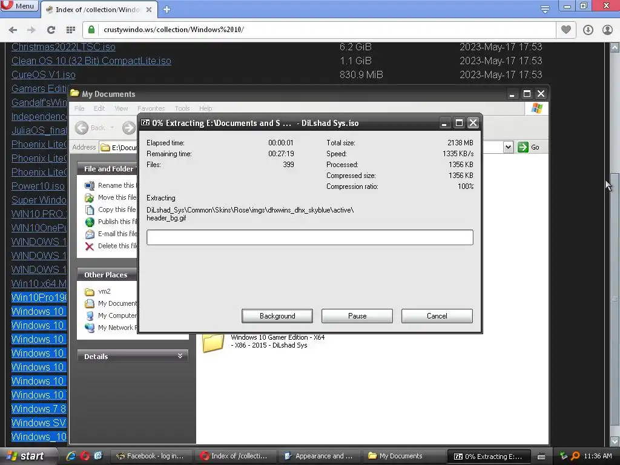620x465 pixels.
Task: Pause the extraction
Action: coord(357,316)
